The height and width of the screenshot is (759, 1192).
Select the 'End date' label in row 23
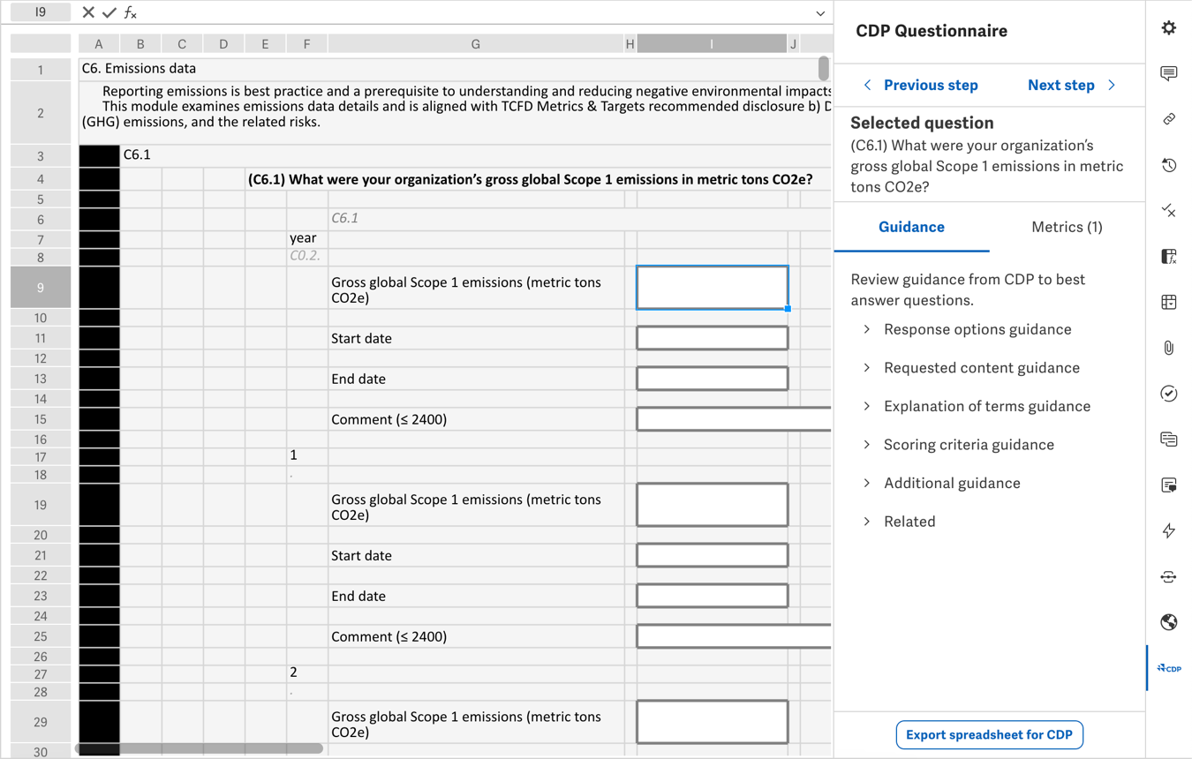pos(358,596)
